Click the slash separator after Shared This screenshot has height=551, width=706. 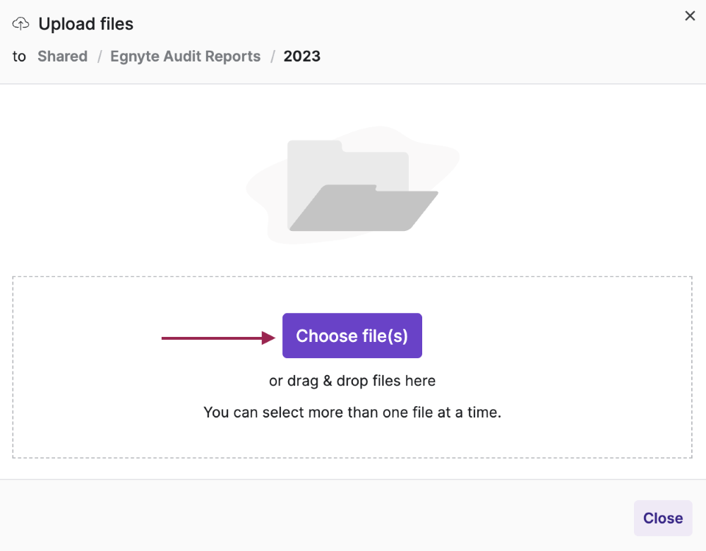pyautogui.click(x=99, y=57)
